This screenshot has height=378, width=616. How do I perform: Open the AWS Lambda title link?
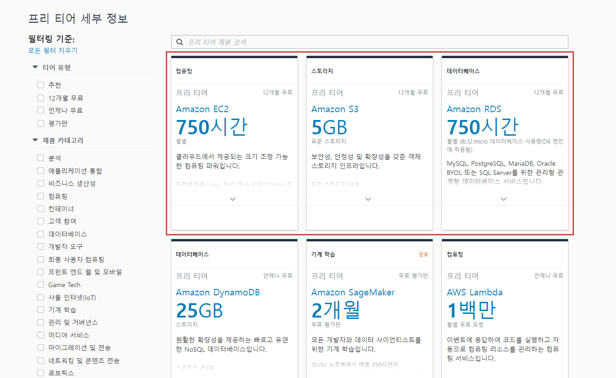(x=475, y=293)
